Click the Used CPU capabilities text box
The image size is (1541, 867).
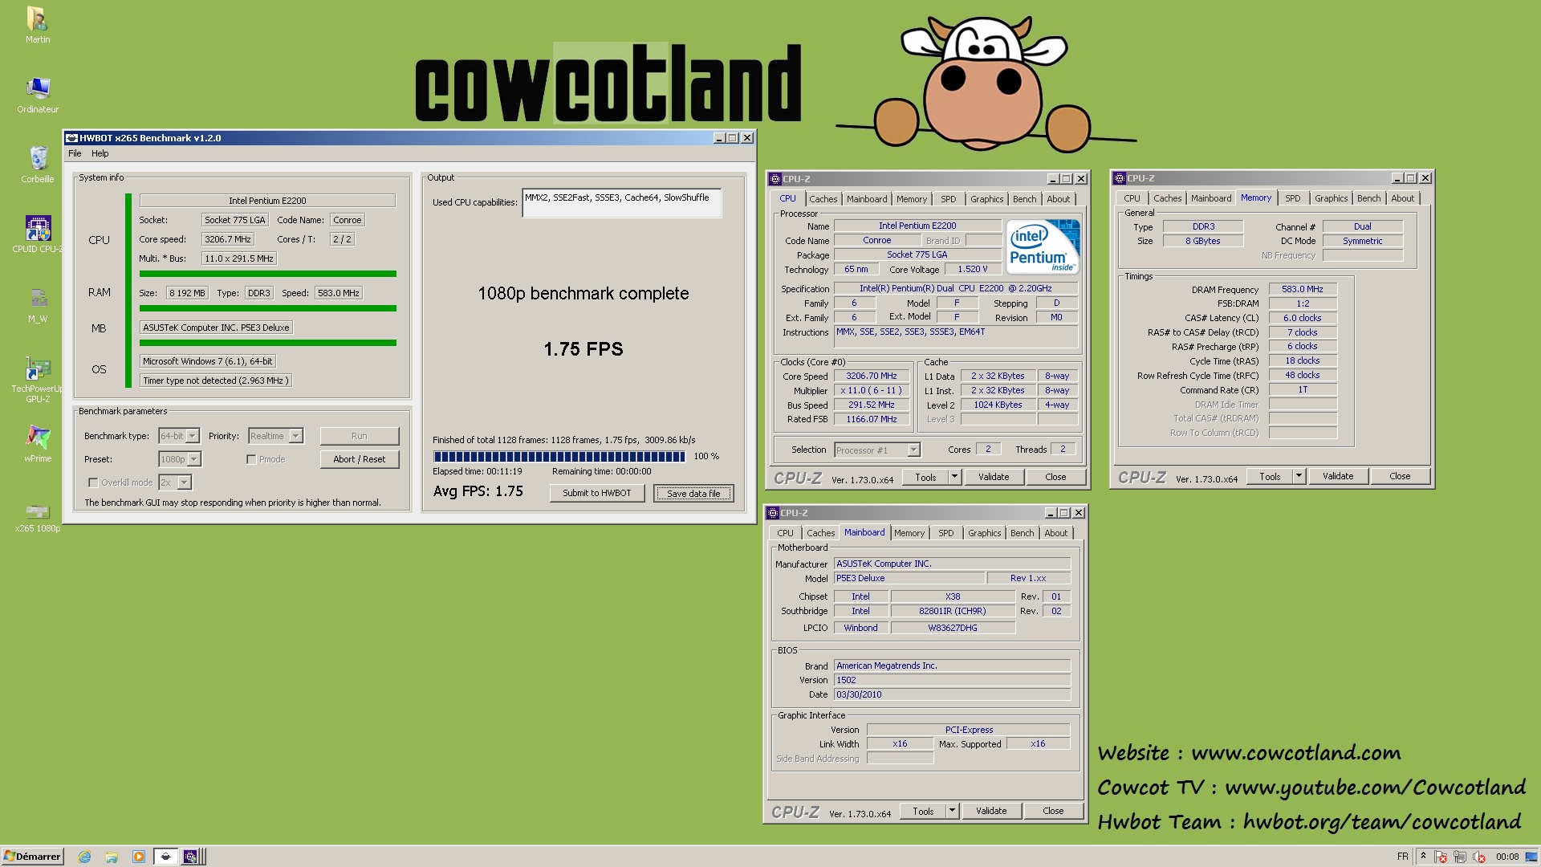[x=621, y=203]
